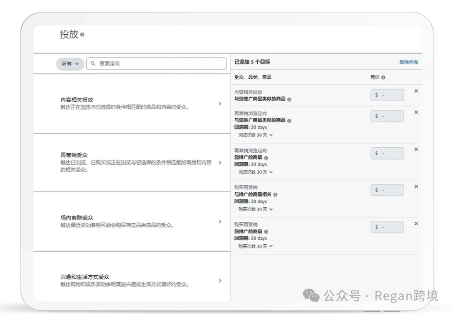Expand the 再营销受众 category row

(220, 163)
